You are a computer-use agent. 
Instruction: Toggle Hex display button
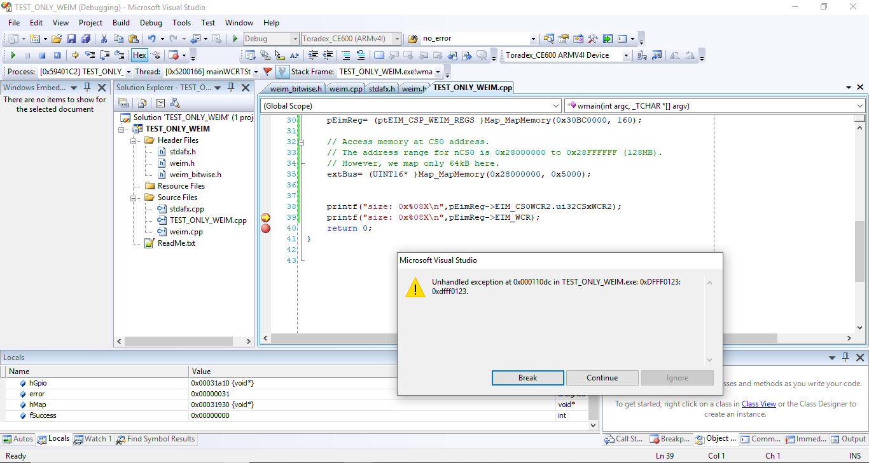139,55
